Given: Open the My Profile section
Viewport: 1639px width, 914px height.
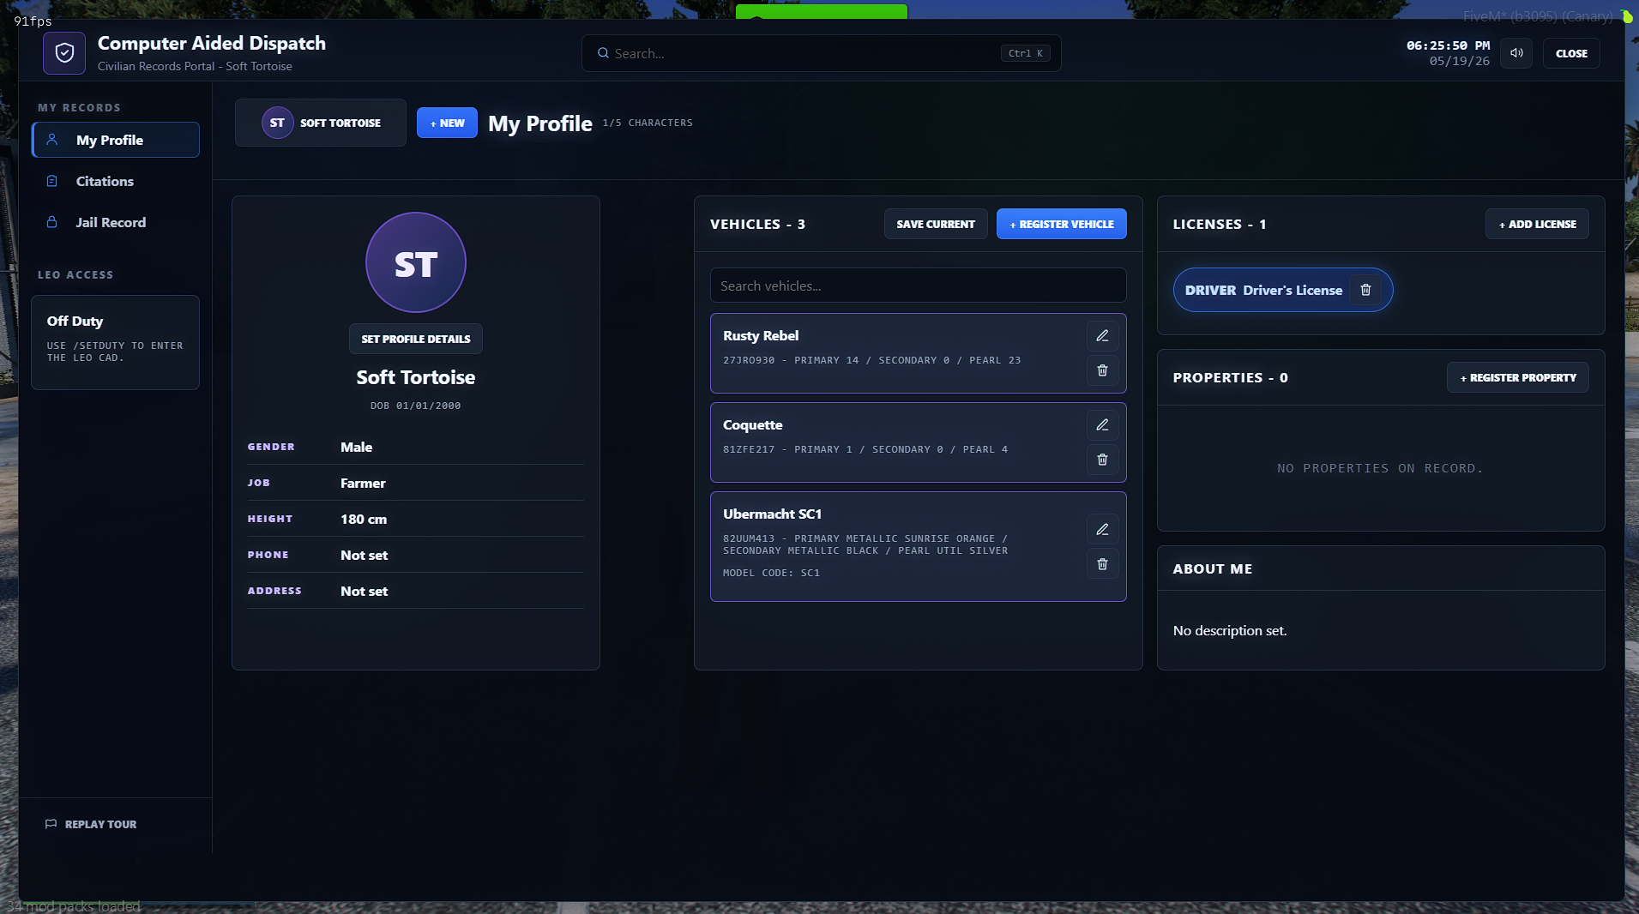Looking at the screenshot, I should (x=116, y=140).
